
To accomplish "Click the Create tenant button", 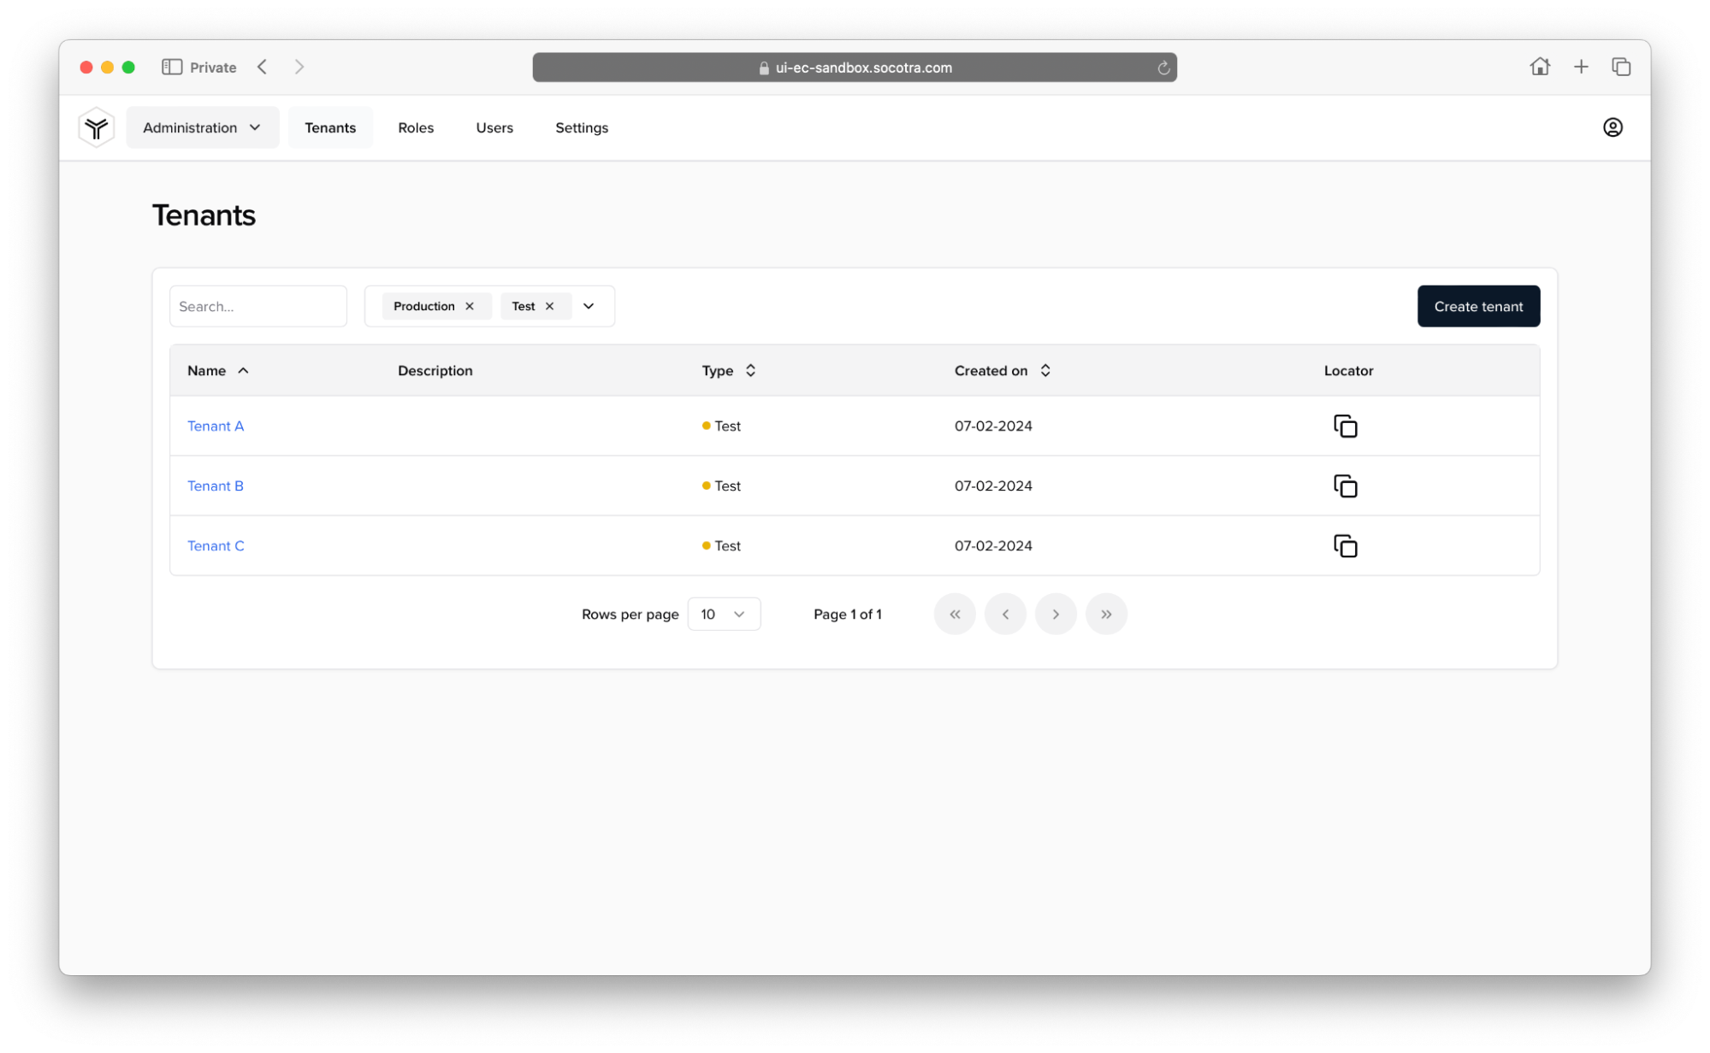I will pyautogui.click(x=1477, y=306).
